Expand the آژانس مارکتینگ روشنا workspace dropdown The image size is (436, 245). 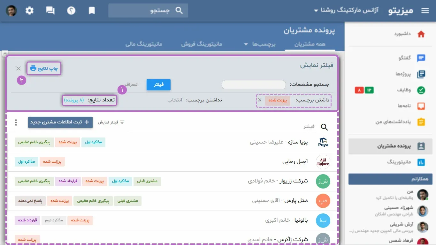tap(346, 11)
